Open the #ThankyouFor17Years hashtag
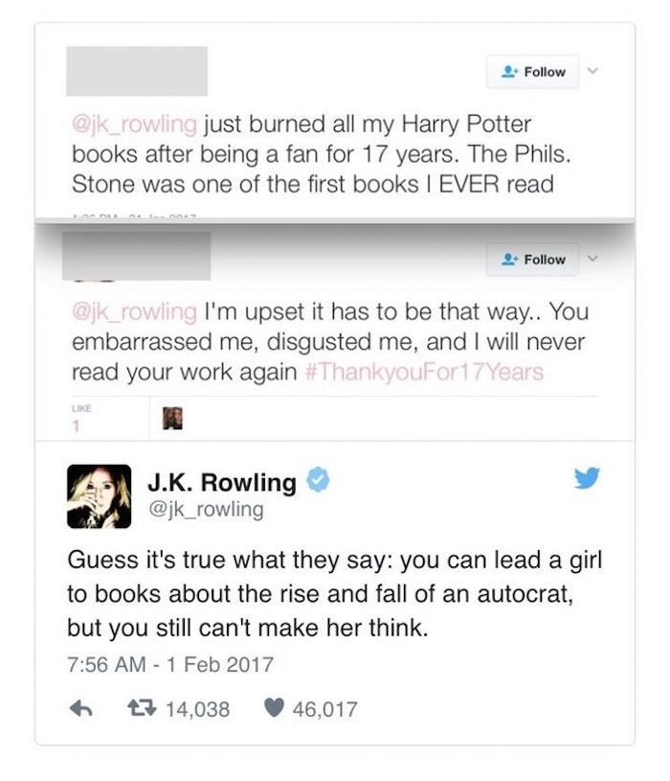This screenshot has width=670, height=781. pyautogui.click(x=424, y=372)
